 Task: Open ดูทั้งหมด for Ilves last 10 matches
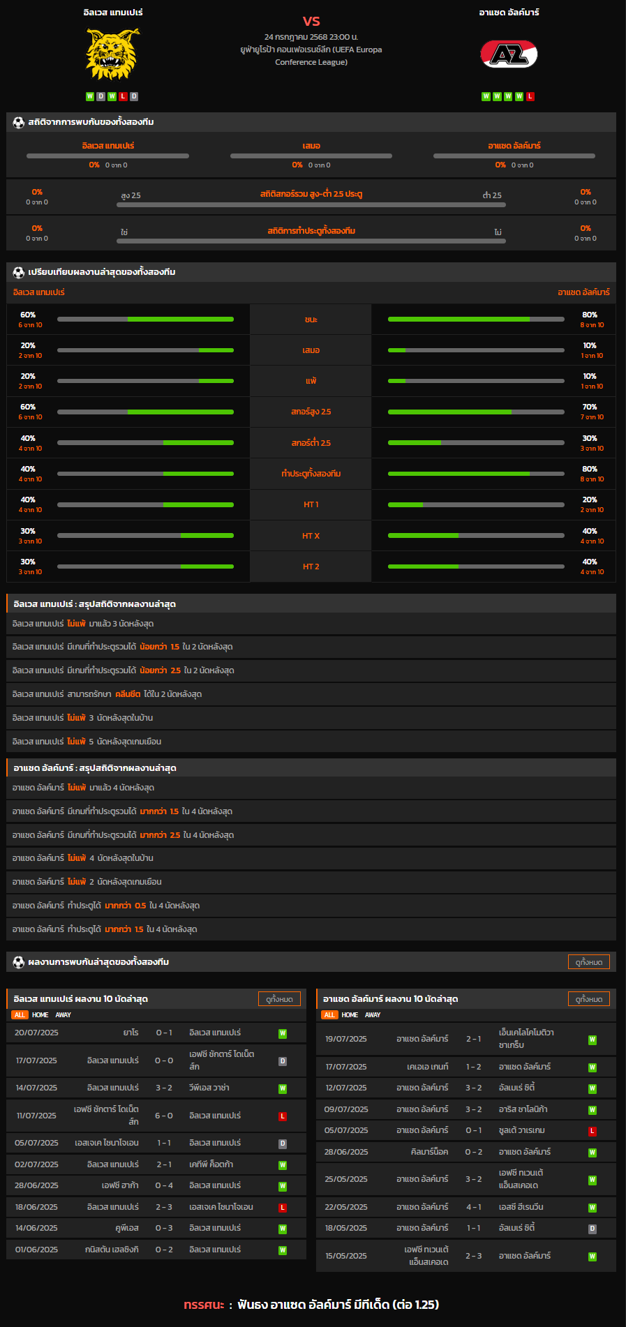point(279,999)
